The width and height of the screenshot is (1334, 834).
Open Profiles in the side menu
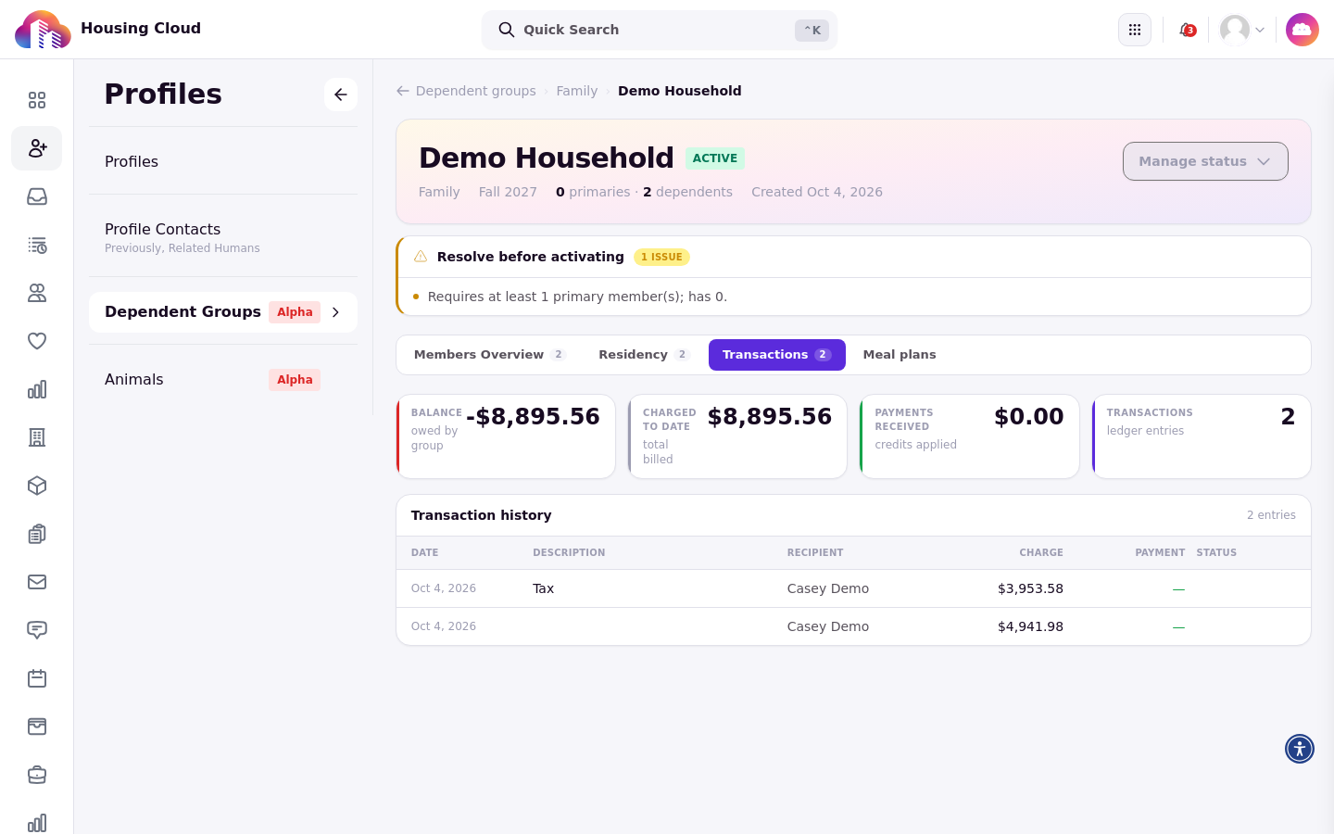coord(223,161)
